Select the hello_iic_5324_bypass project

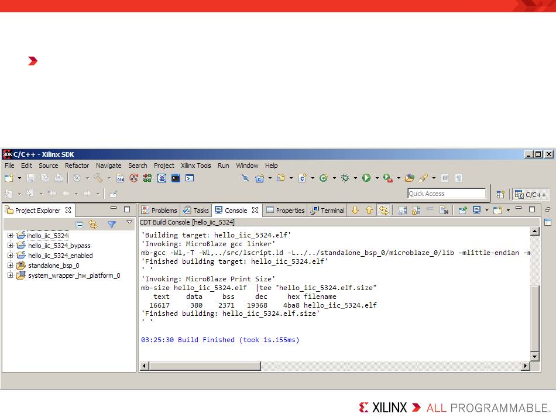(x=59, y=246)
